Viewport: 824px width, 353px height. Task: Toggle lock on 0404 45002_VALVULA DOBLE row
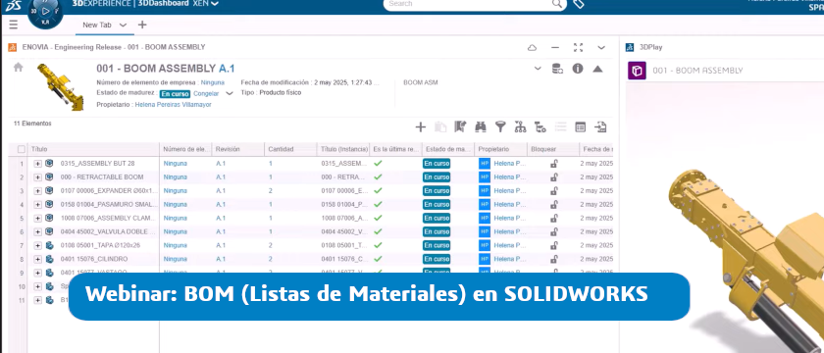tap(554, 231)
